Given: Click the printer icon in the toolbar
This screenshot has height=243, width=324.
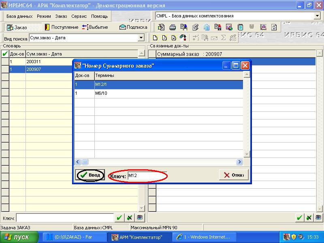Looking at the screenshot, I should pyautogui.click(x=173, y=27).
